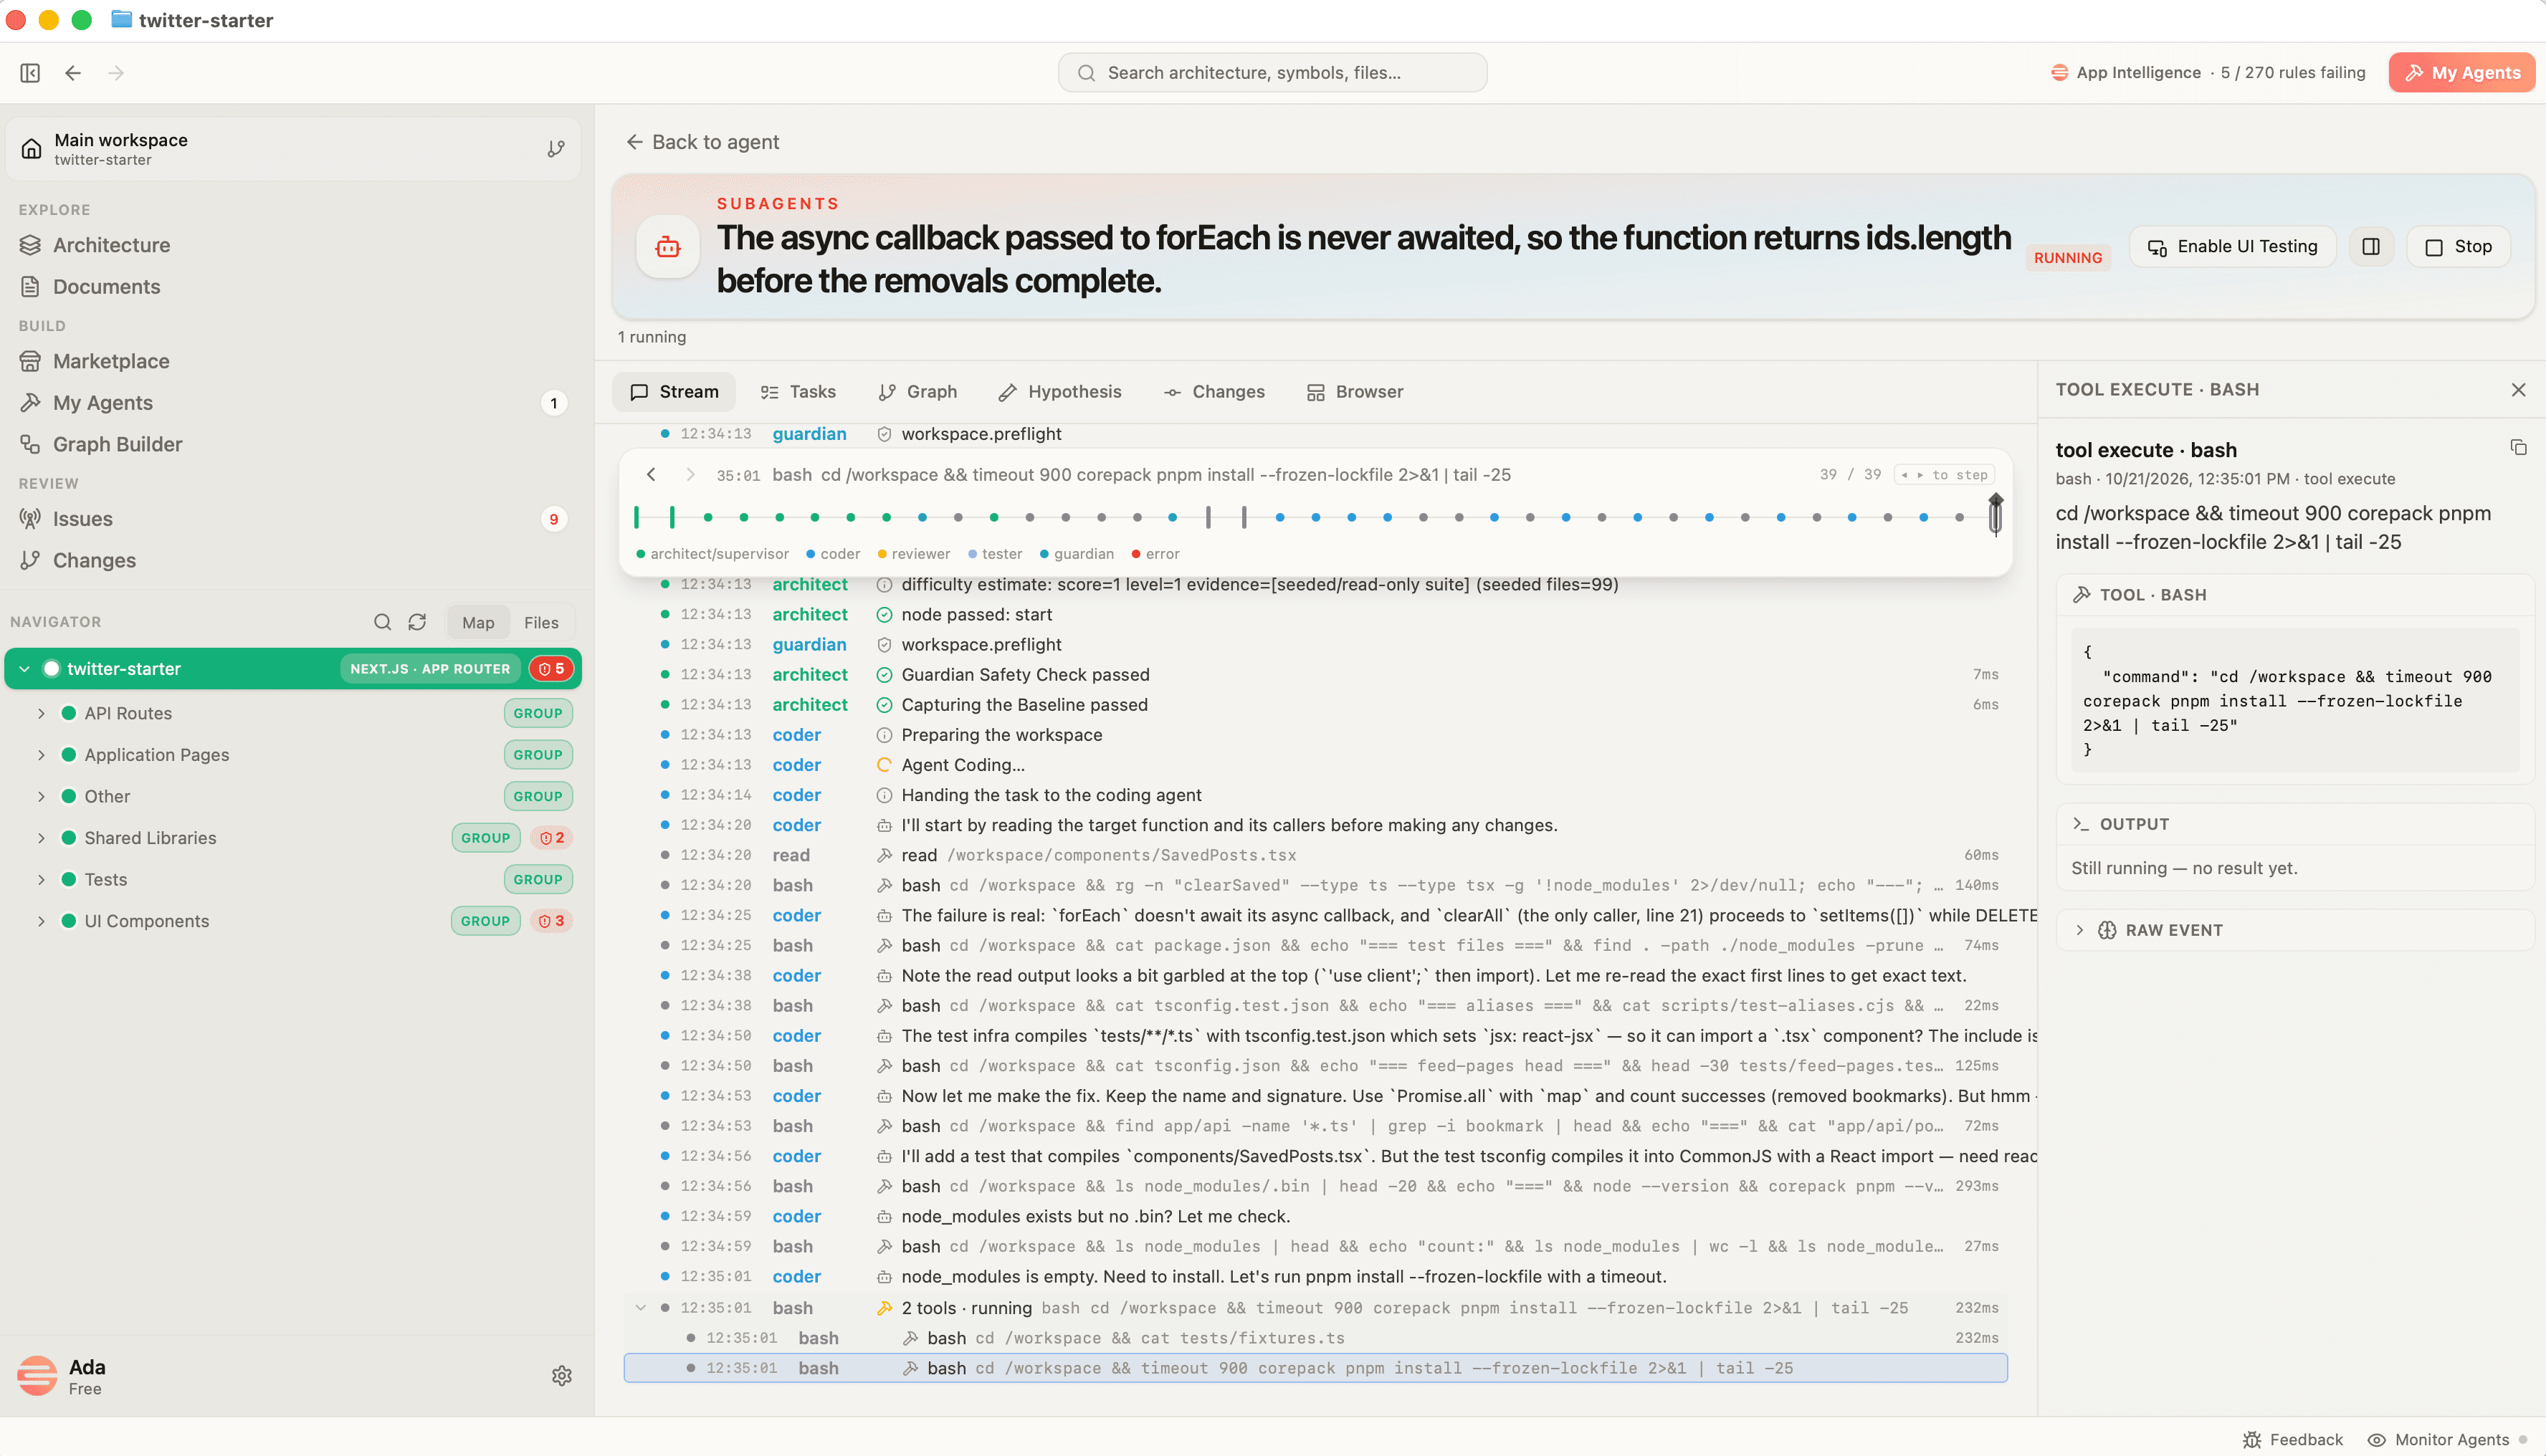Click the timeline playhead marker
This screenshot has width=2546, height=1456.
[x=1995, y=515]
